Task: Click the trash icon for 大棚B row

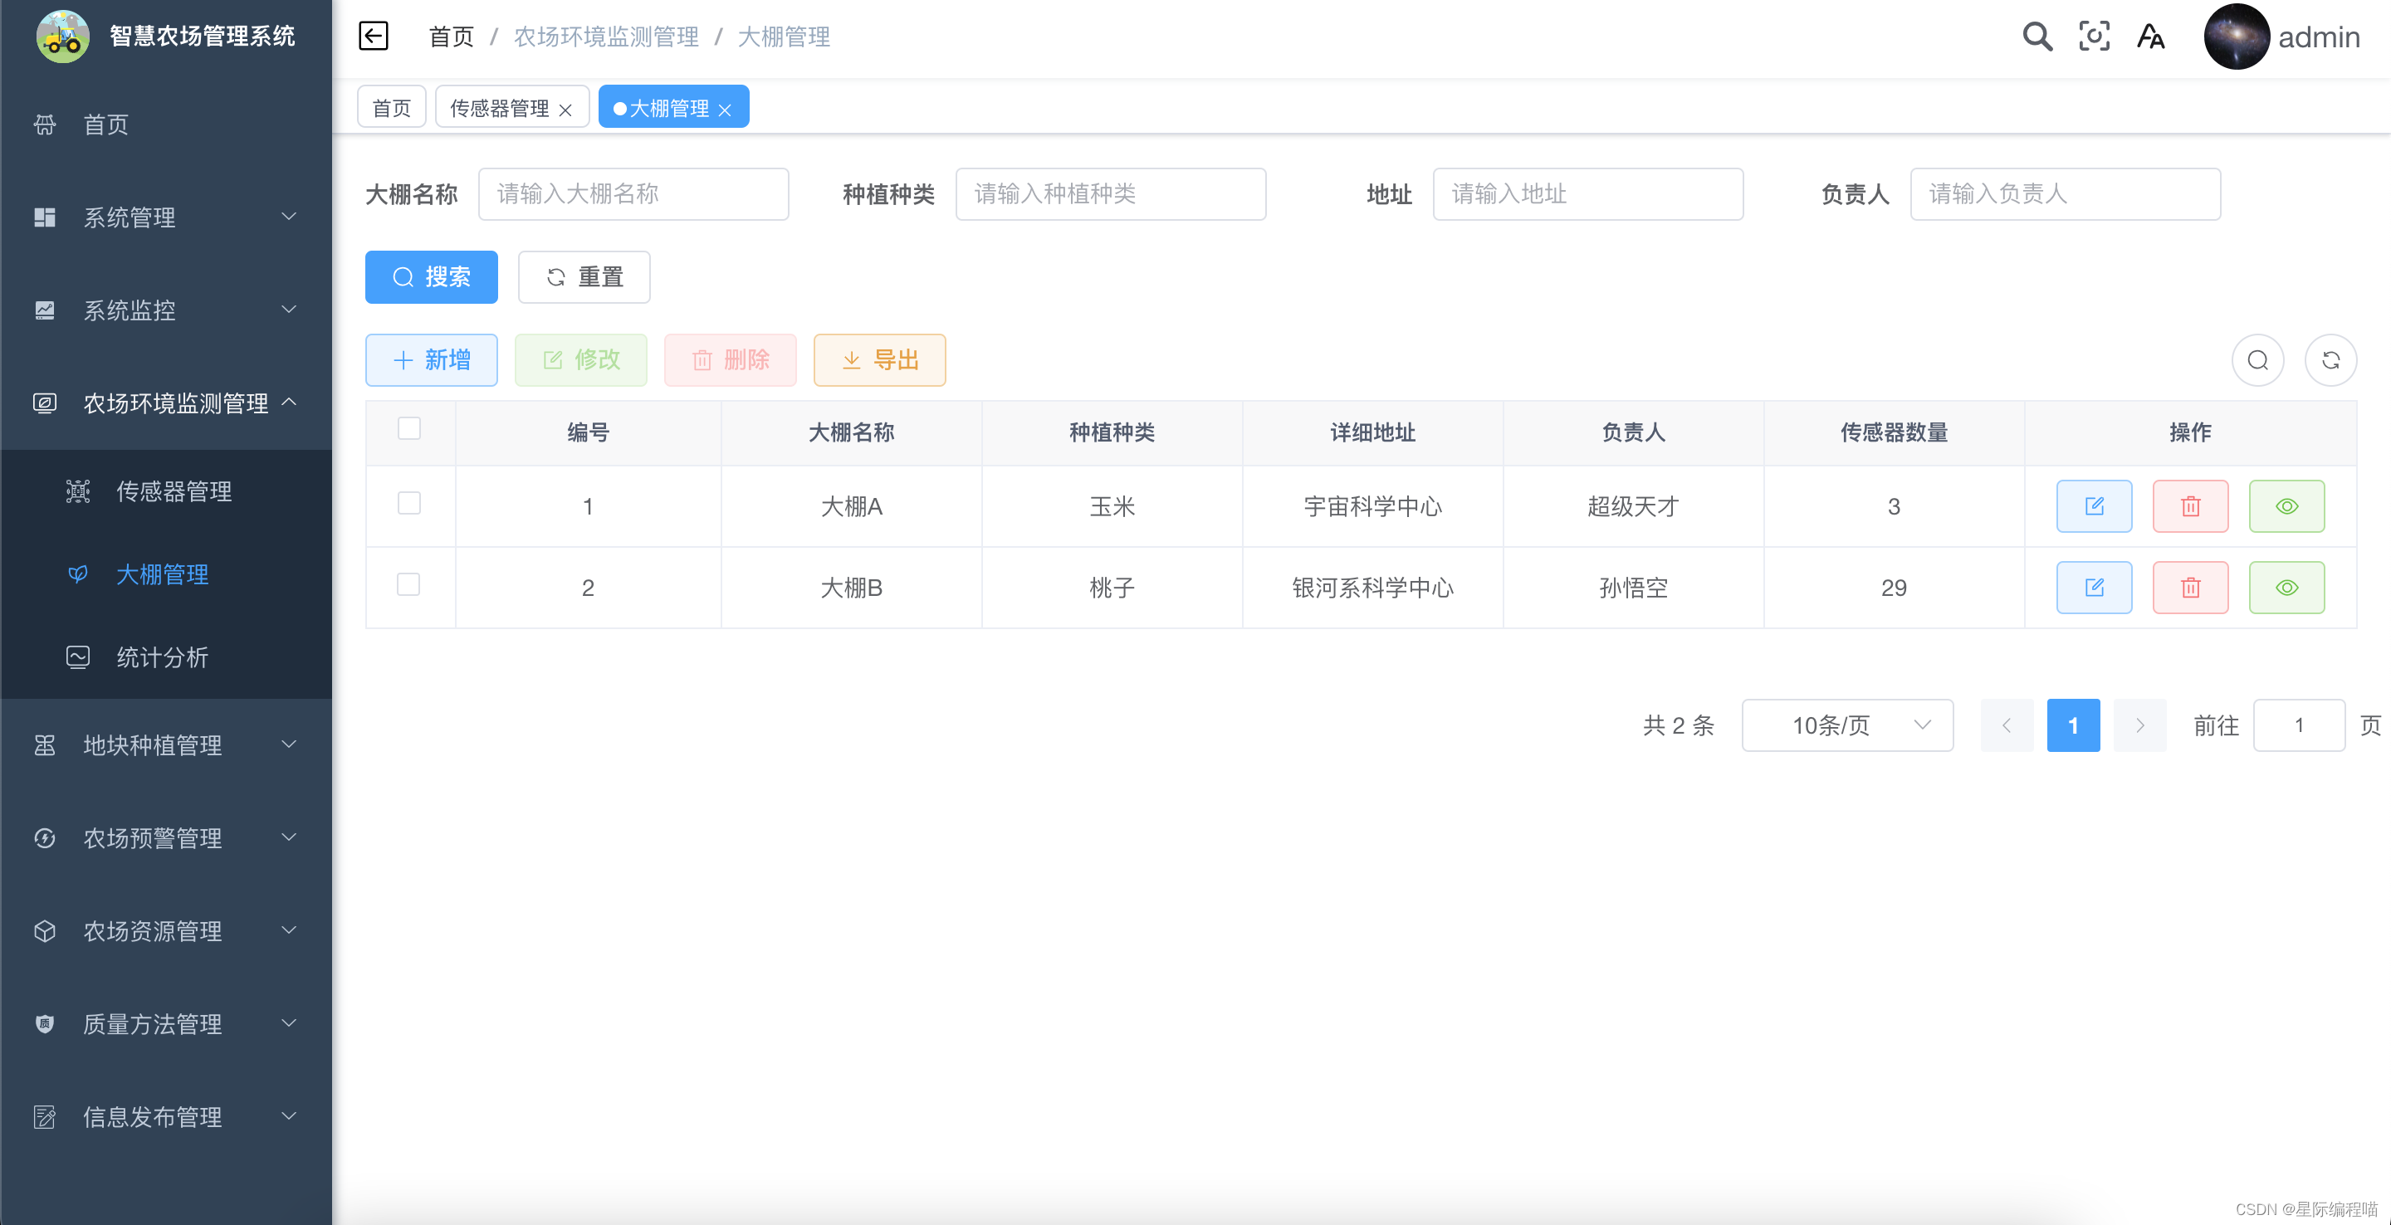Action: pyautogui.click(x=2191, y=588)
